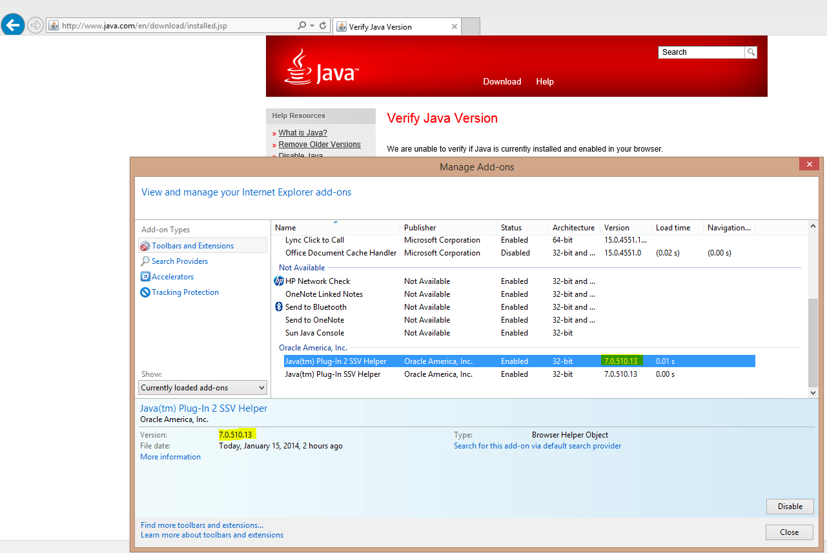Click the Verify Java Version page heading
This screenshot has width=827, height=553.
click(x=442, y=119)
